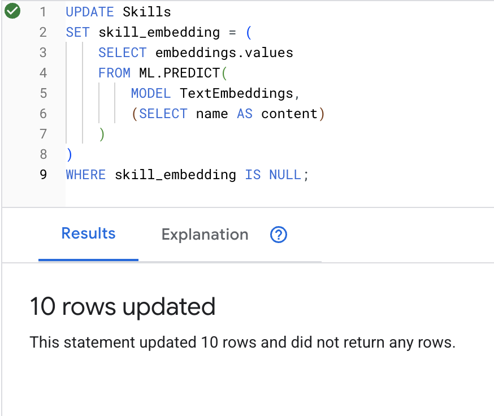This screenshot has height=416, width=494.
Task: Select the Results tab
Action: [x=88, y=233]
